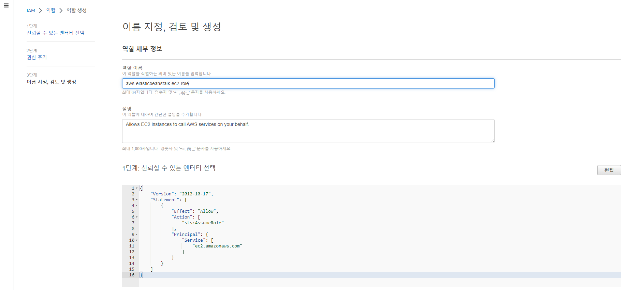Click the breadcrumb chevron after IAM

click(41, 11)
